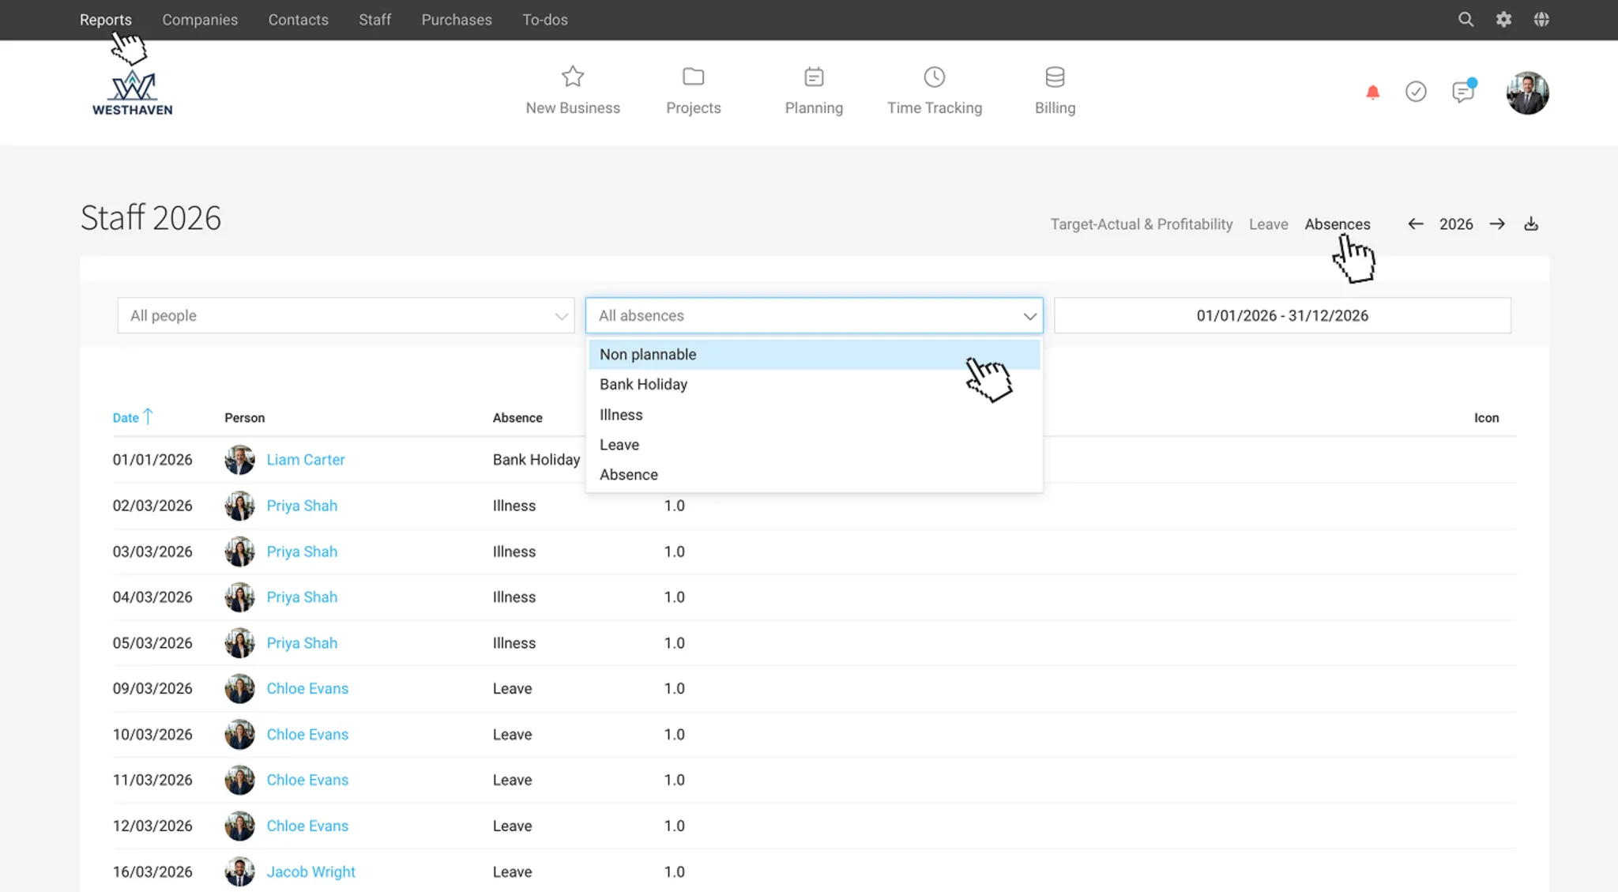
Task: Click the Person column header
Action: (x=244, y=418)
